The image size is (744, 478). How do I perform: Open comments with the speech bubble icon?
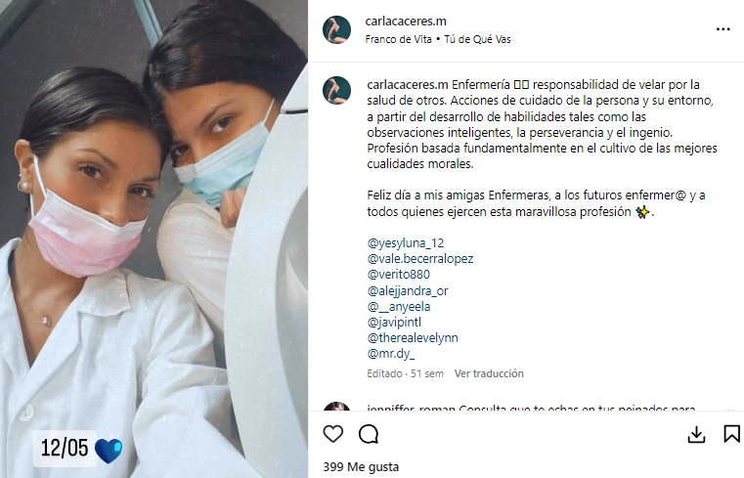click(369, 434)
